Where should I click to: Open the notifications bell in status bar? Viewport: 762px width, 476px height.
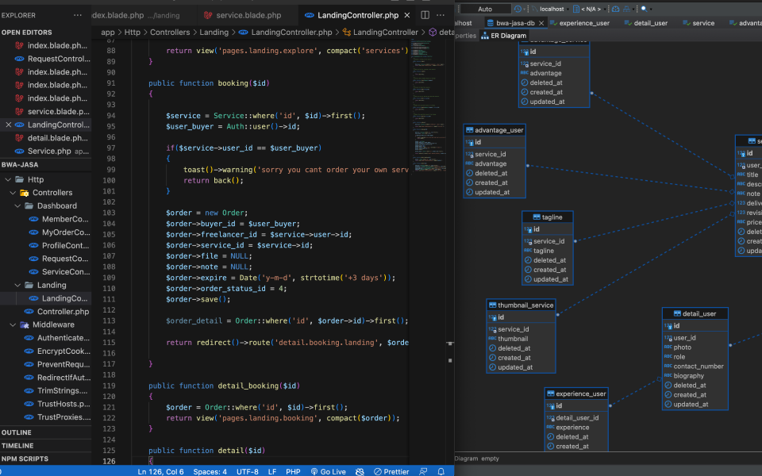(441, 471)
